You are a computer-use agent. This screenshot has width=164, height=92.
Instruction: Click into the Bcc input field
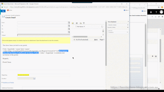[x=43, y=32]
